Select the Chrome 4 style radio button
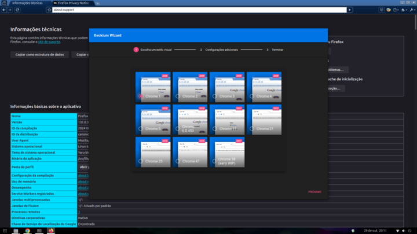 click(251, 96)
